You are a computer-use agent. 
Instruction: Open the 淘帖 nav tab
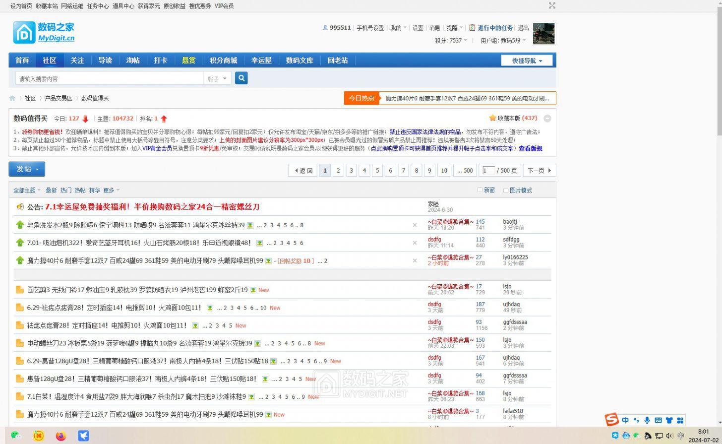tap(133, 60)
